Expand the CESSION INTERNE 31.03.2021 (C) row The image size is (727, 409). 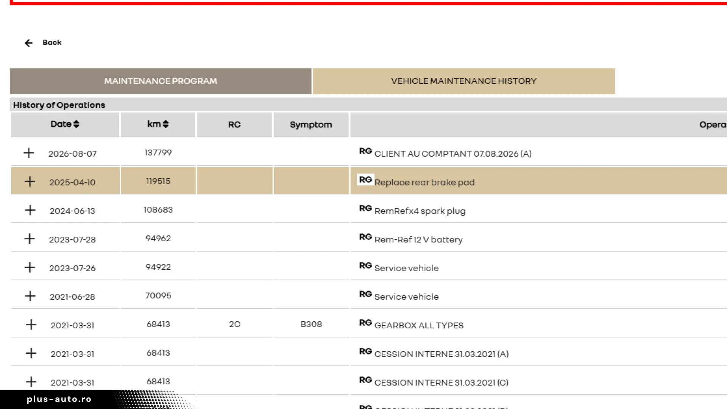pyautogui.click(x=31, y=382)
